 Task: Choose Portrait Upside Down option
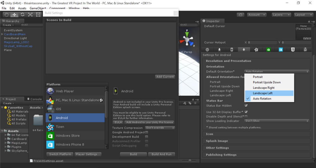click(x=269, y=82)
